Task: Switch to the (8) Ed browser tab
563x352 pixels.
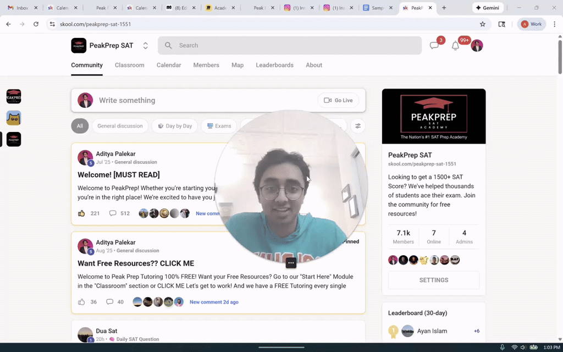Action: click(x=180, y=8)
